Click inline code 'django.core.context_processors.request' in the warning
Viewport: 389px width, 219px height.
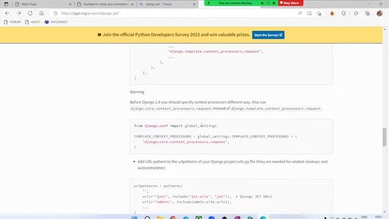[171, 109]
